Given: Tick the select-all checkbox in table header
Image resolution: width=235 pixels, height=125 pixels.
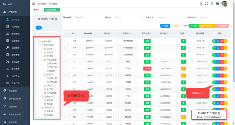Looking at the screenshot, I should 66,33.
